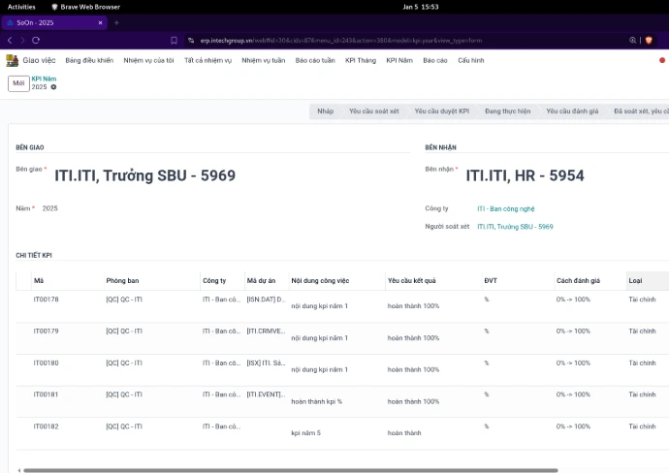Close the SoOn - 2025 tab
The image size is (669, 473).
pyautogui.click(x=103, y=22)
